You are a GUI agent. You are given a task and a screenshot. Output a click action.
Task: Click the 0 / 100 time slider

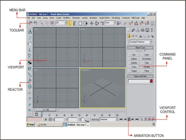click(x=46, y=110)
